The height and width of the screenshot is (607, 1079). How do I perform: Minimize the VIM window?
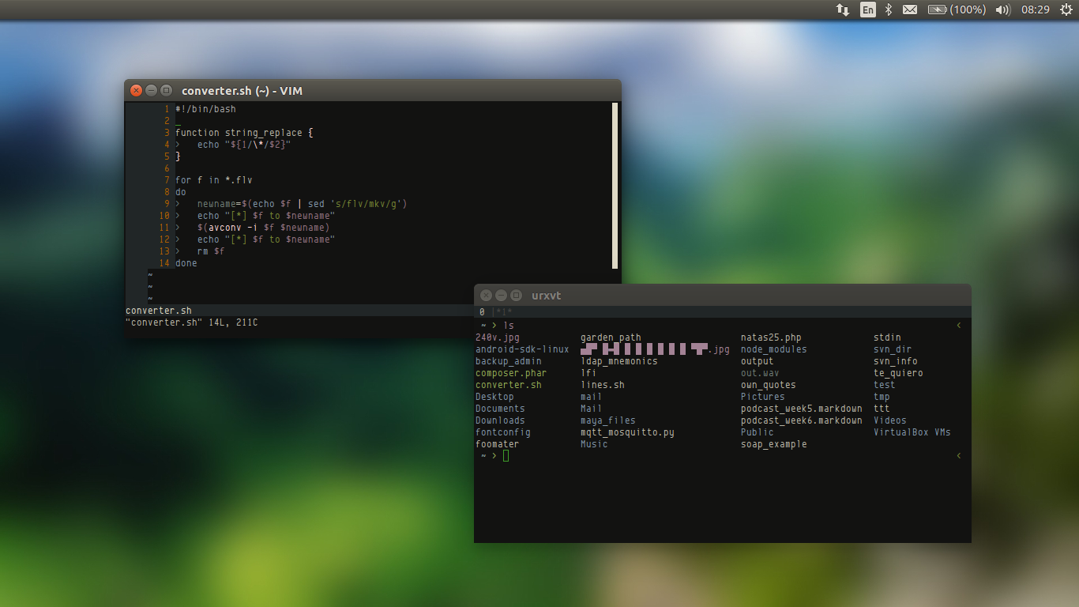pyautogui.click(x=151, y=91)
